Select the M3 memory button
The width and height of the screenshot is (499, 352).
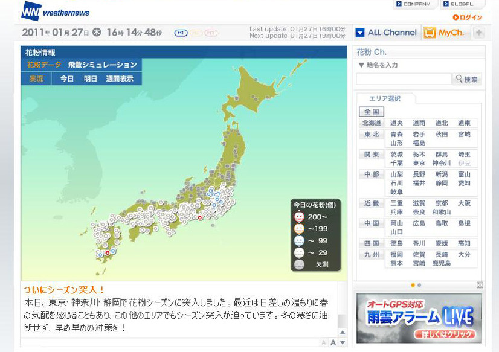coord(211,33)
